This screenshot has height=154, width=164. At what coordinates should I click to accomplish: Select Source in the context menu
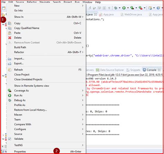(x=46, y=134)
